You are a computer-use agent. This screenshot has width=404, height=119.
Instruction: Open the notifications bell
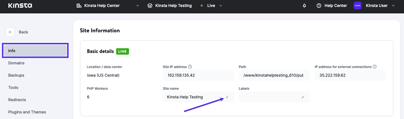(x=304, y=5)
